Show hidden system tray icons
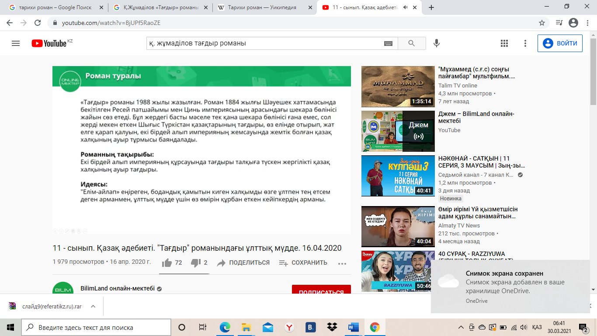This screenshot has height=336, width=597. pyautogui.click(x=461, y=327)
